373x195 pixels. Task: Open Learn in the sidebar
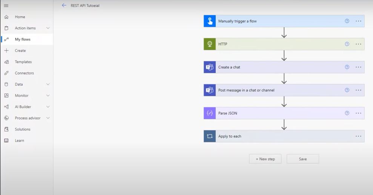pos(27,140)
